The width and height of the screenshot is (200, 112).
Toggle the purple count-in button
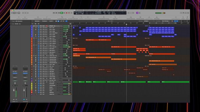point(137,13)
